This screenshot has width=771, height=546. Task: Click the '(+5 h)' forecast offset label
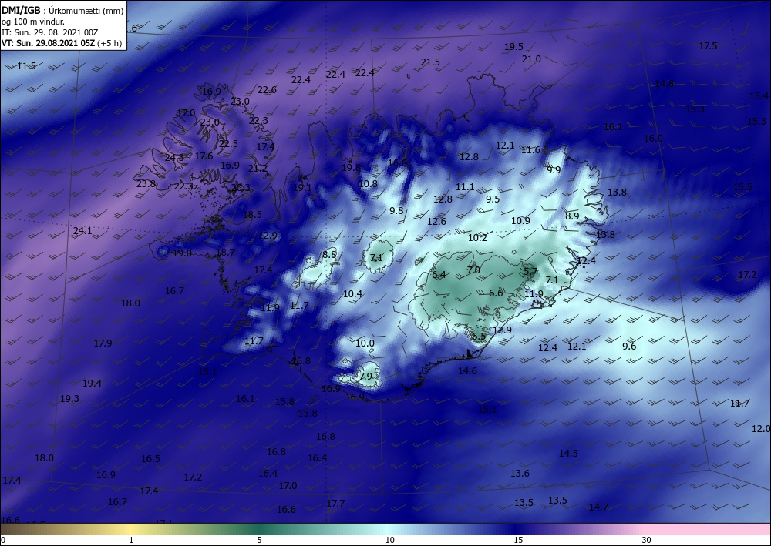(109, 43)
